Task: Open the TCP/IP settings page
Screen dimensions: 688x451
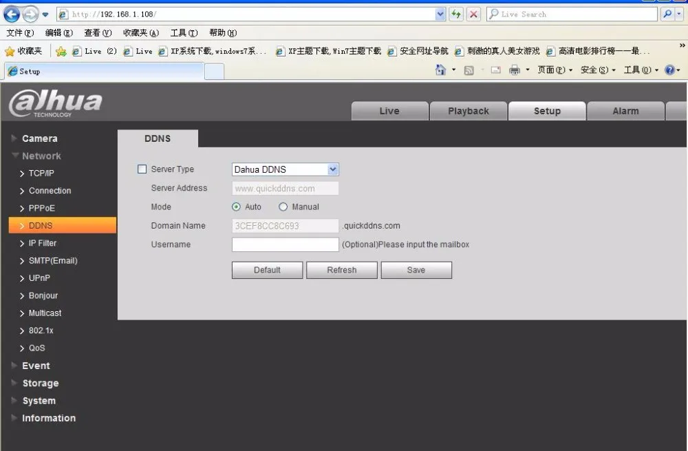Action: click(x=41, y=174)
